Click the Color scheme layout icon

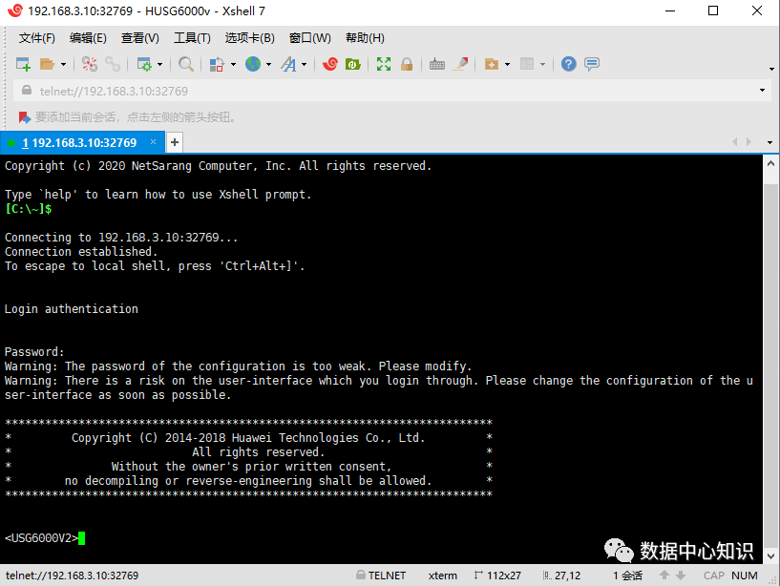[217, 64]
